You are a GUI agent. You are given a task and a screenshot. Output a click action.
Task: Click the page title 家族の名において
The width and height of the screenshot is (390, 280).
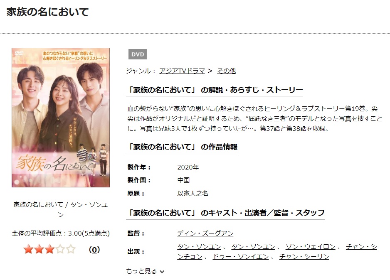tap(47, 12)
